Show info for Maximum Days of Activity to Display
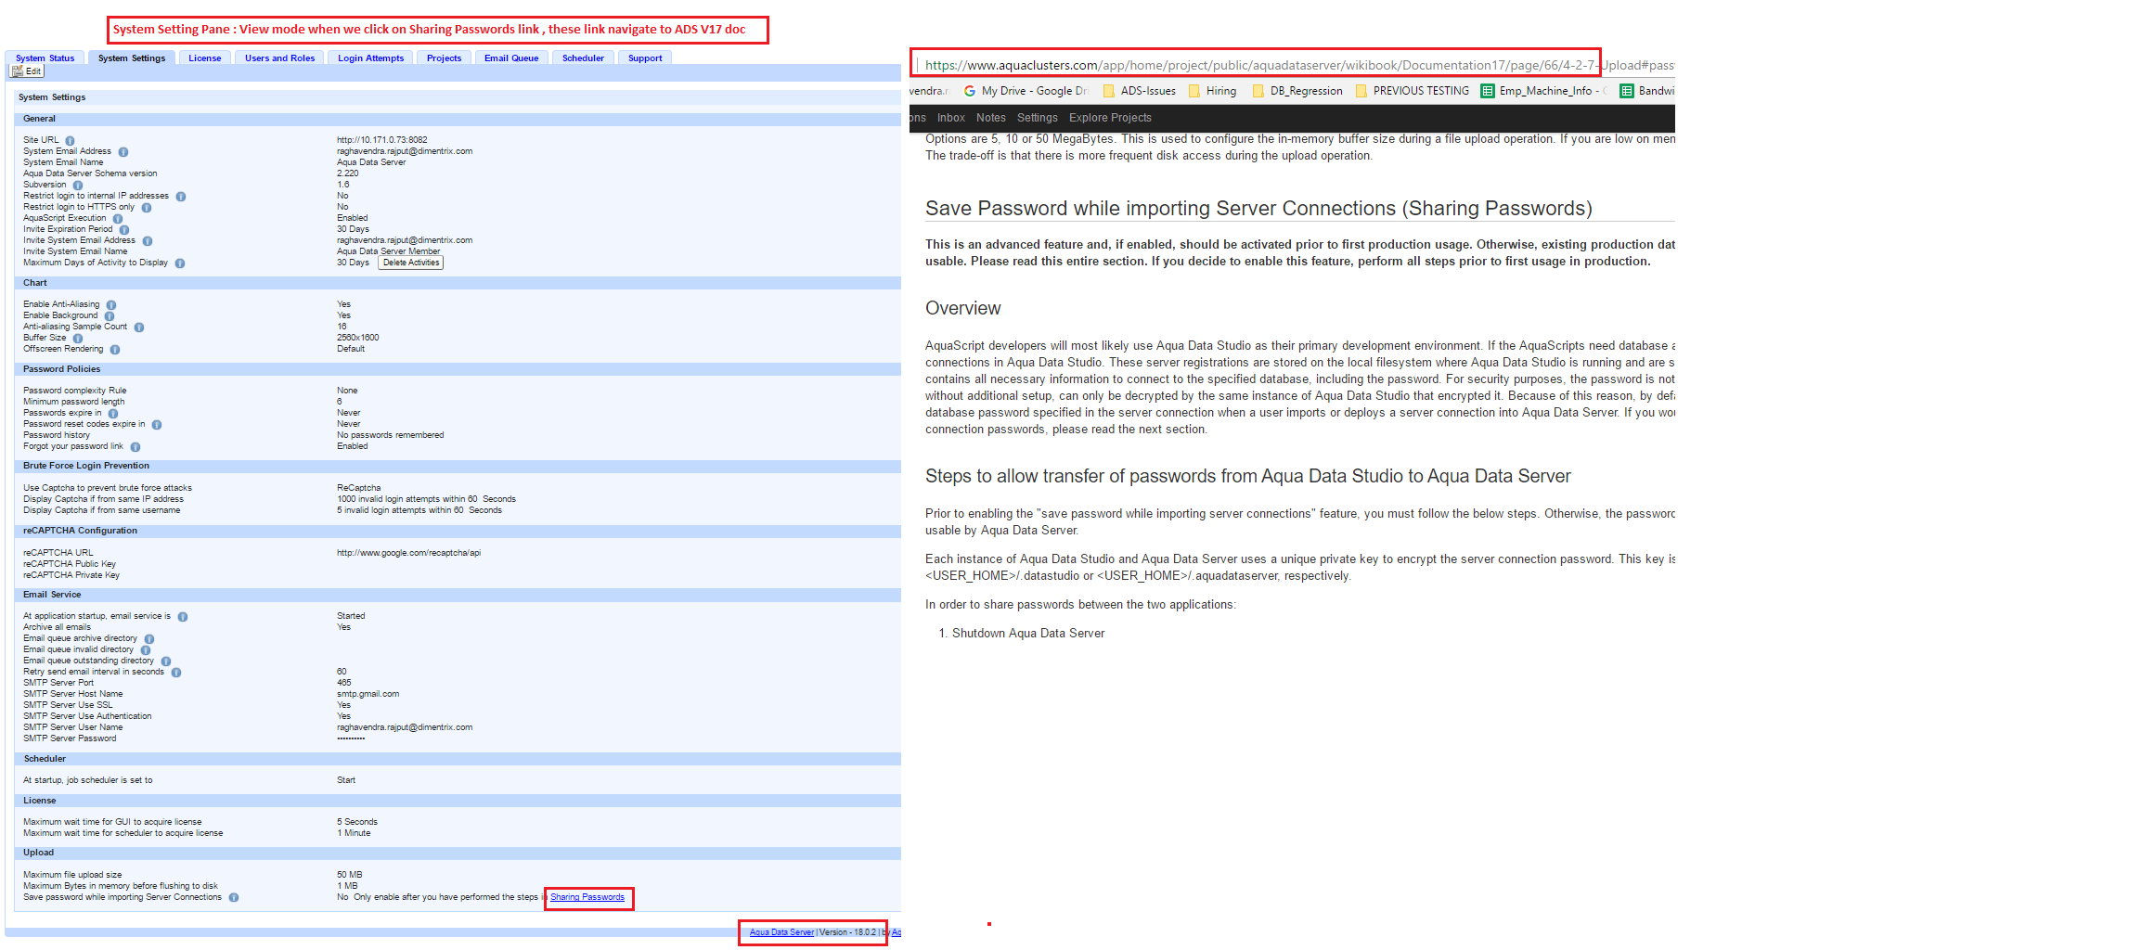This screenshot has width=2142, height=950. [180, 263]
